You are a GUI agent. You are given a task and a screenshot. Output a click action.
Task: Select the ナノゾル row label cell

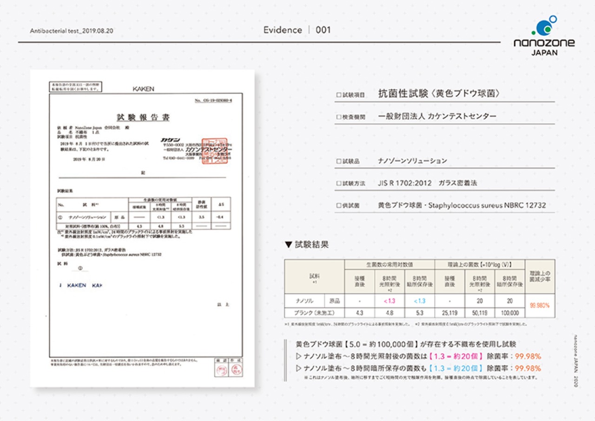click(304, 301)
